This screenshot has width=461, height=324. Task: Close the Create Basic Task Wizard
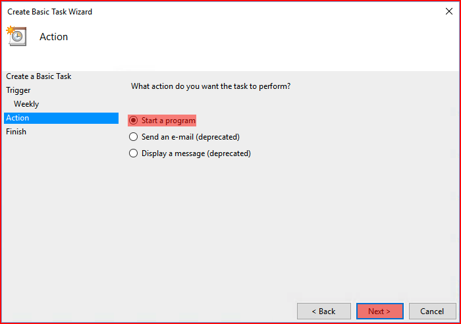click(x=449, y=11)
